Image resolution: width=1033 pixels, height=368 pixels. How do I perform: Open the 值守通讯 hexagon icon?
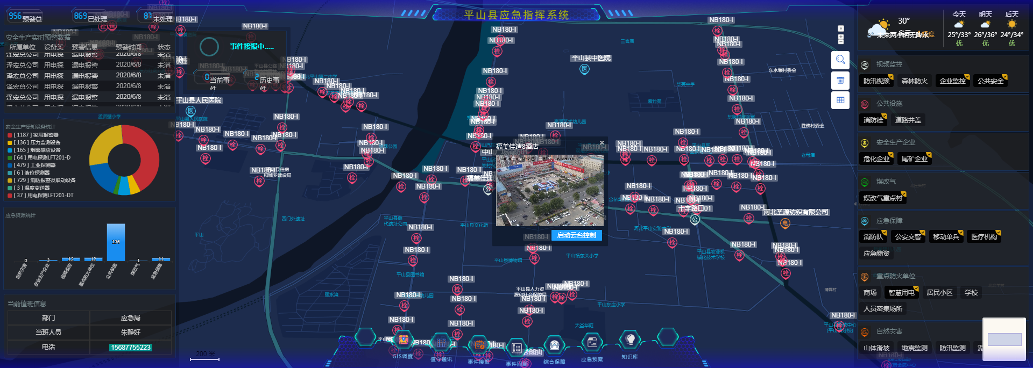(441, 343)
